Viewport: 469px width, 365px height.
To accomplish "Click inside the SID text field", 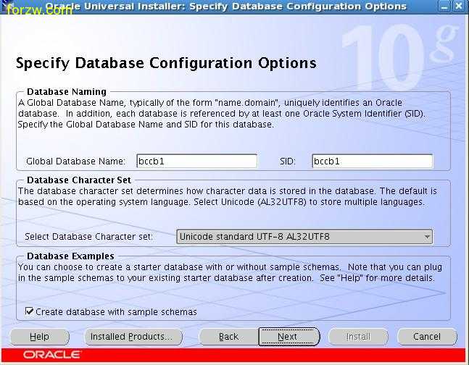I will tap(372, 161).
